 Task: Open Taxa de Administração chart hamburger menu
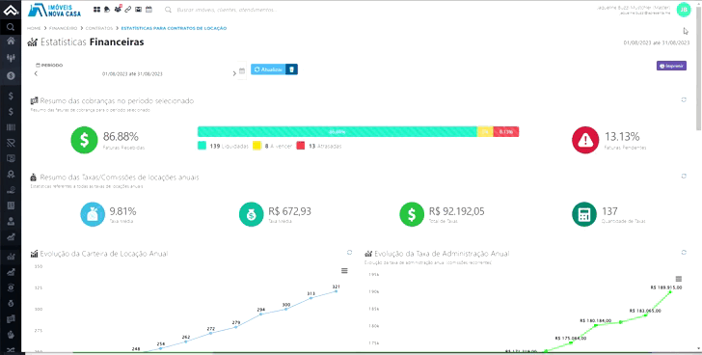click(678, 279)
